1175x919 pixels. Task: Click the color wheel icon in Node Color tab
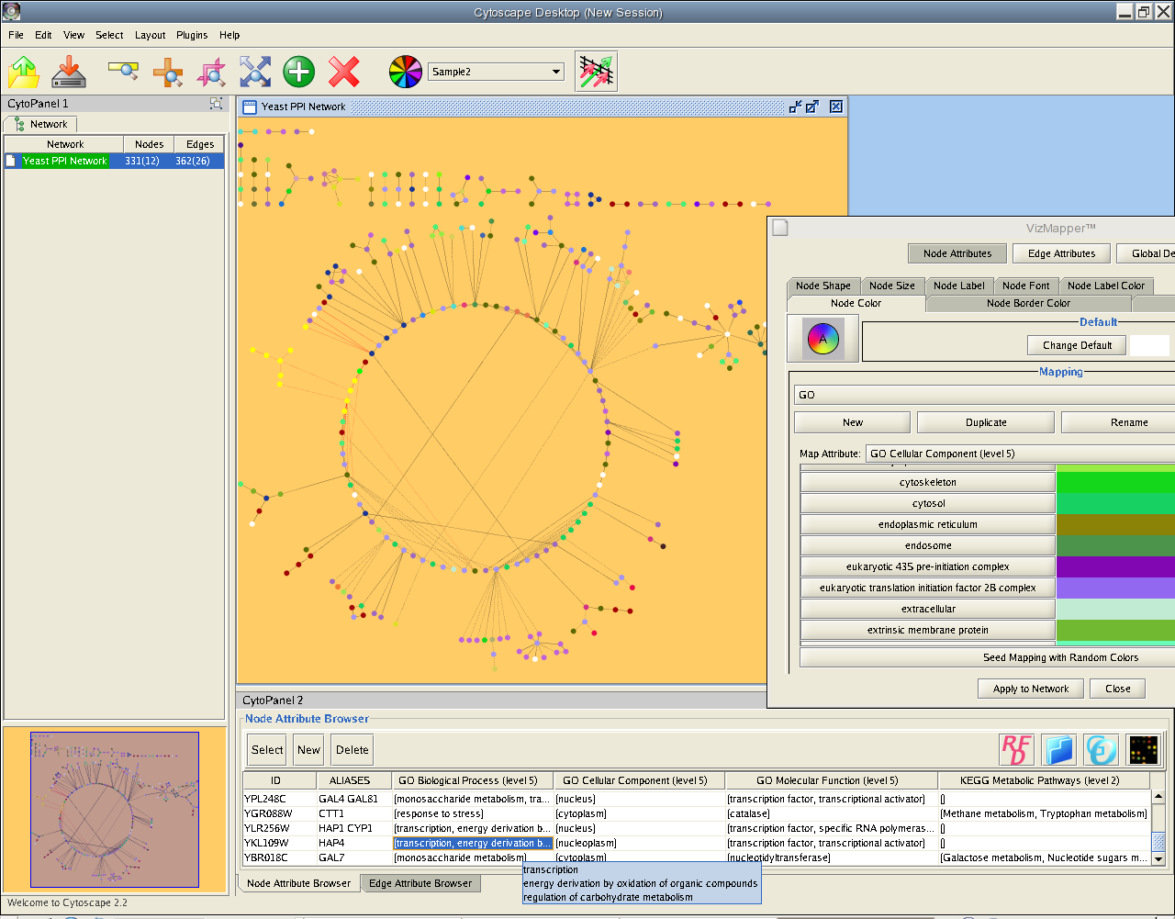(822, 339)
